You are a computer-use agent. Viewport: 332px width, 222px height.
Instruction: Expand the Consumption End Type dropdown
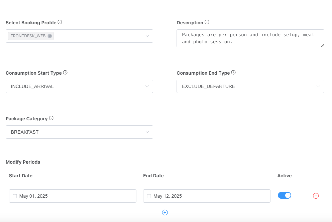318,86
